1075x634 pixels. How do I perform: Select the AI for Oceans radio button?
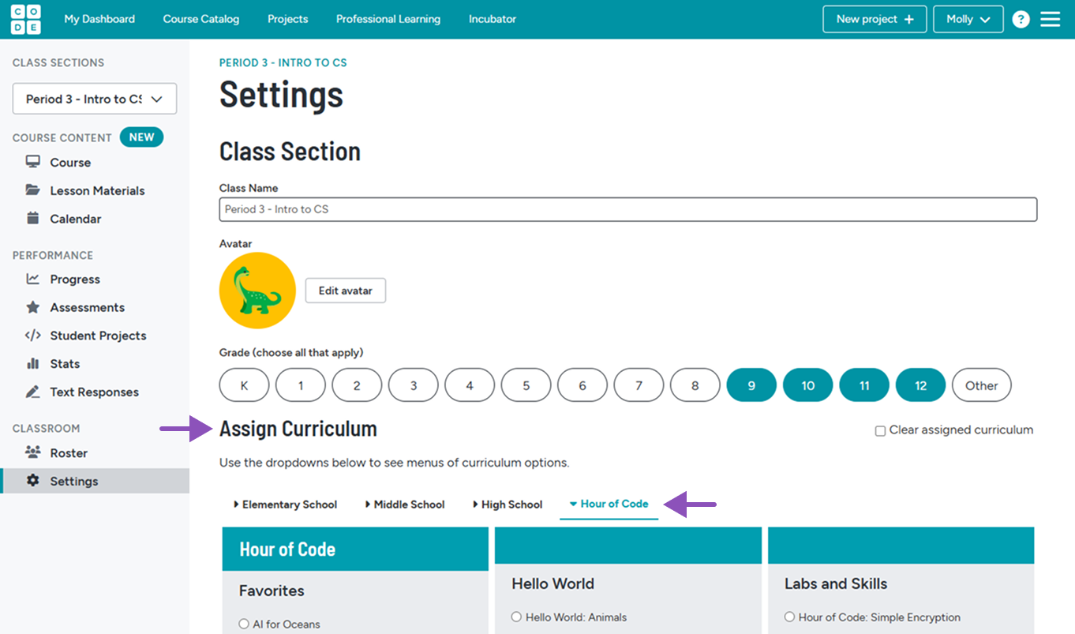(x=244, y=624)
